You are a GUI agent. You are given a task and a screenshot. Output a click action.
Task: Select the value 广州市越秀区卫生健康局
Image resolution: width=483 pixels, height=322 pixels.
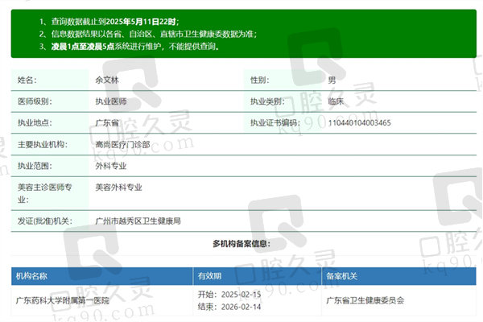point(138,221)
